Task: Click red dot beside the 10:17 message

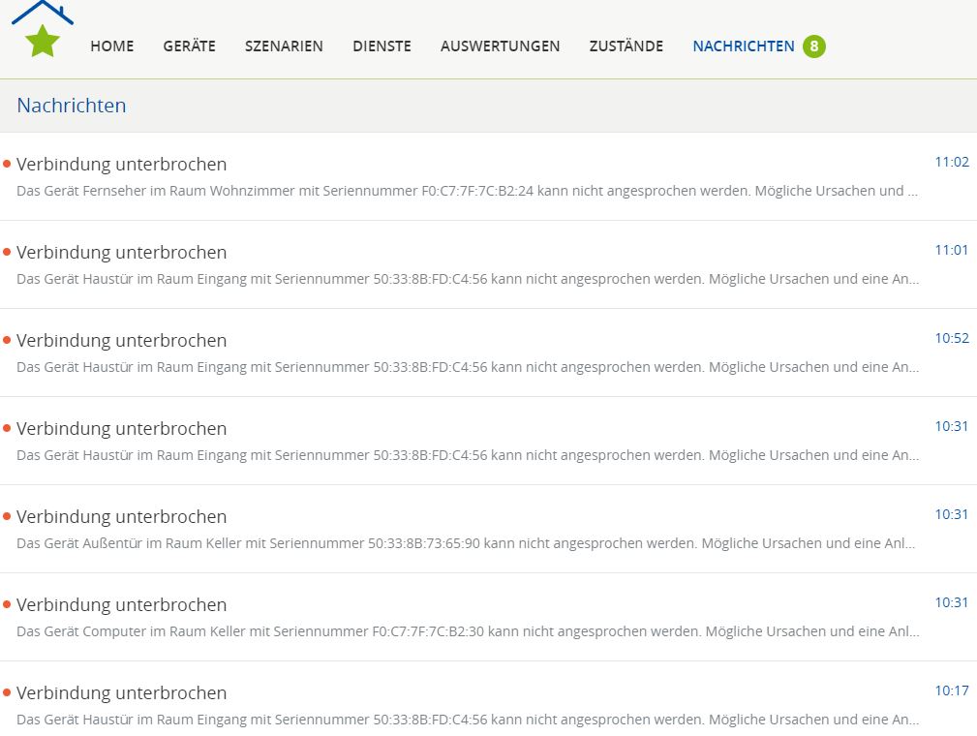Action: click(x=7, y=692)
